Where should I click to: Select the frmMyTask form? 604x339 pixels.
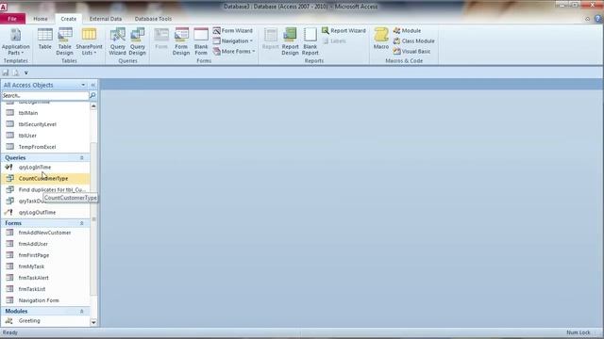click(45, 266)
